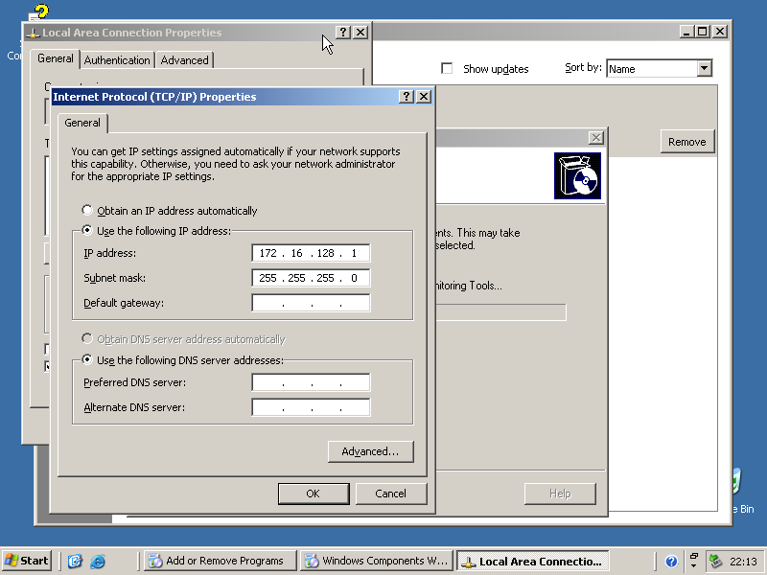Select Use the following IP address option

tap(88, 231)
